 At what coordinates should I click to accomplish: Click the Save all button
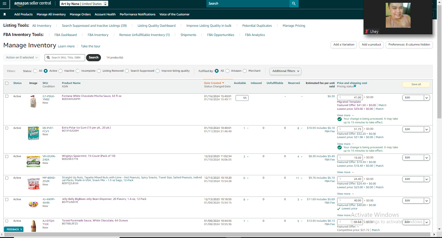[x=416, y=84]
